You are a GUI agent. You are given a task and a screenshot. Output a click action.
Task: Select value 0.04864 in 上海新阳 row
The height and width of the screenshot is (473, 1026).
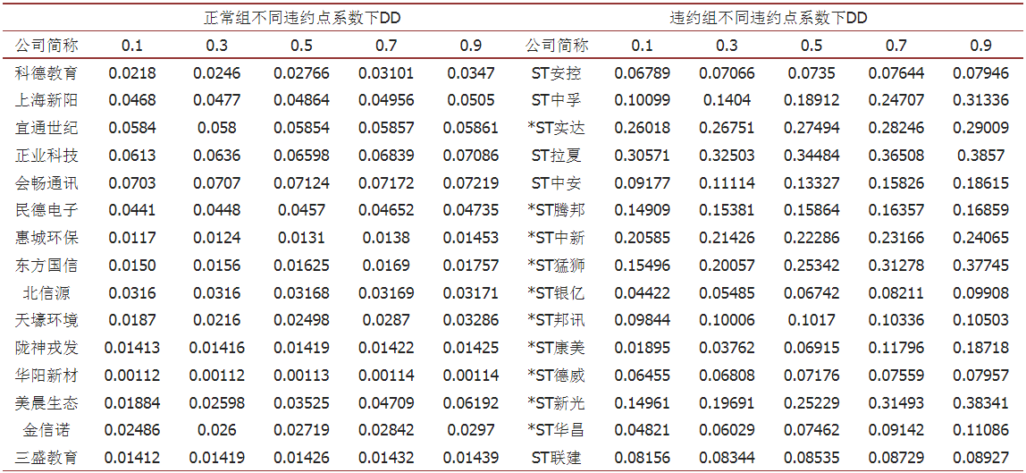click(x=301, y=101)
